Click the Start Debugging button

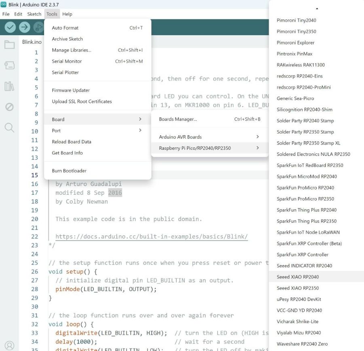point(38,27)
